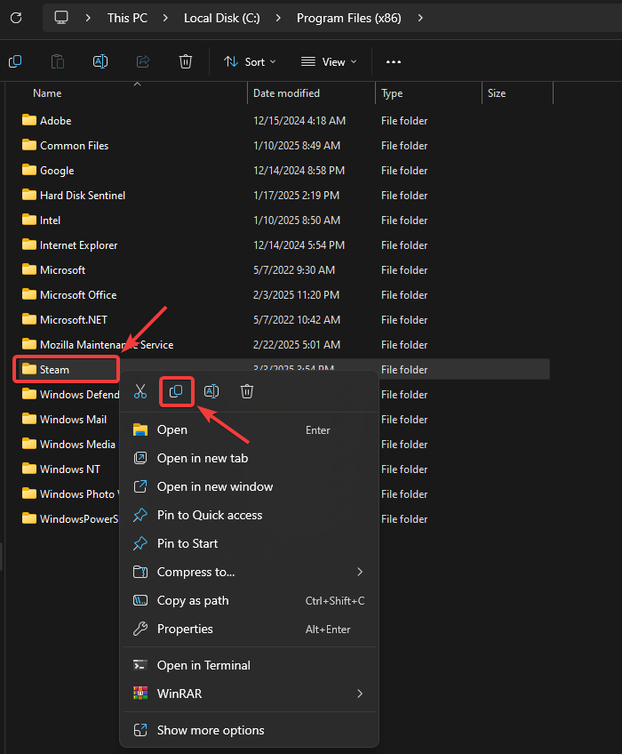The height and width of the screenshot is (754, 622).
Task: Click the Delete trash icon in top toolbar
Action: [185, 61]
